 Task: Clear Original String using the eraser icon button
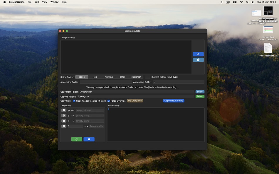click(x=198, y=54)
